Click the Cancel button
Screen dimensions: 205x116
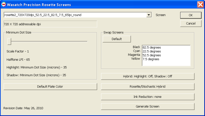click(x=191, y=24)
